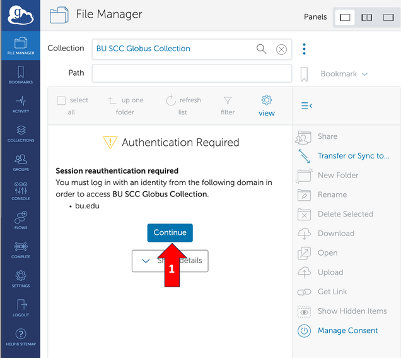Open the Bookmark dropdown
The image size is (401, 358).
tap(344, 74)
